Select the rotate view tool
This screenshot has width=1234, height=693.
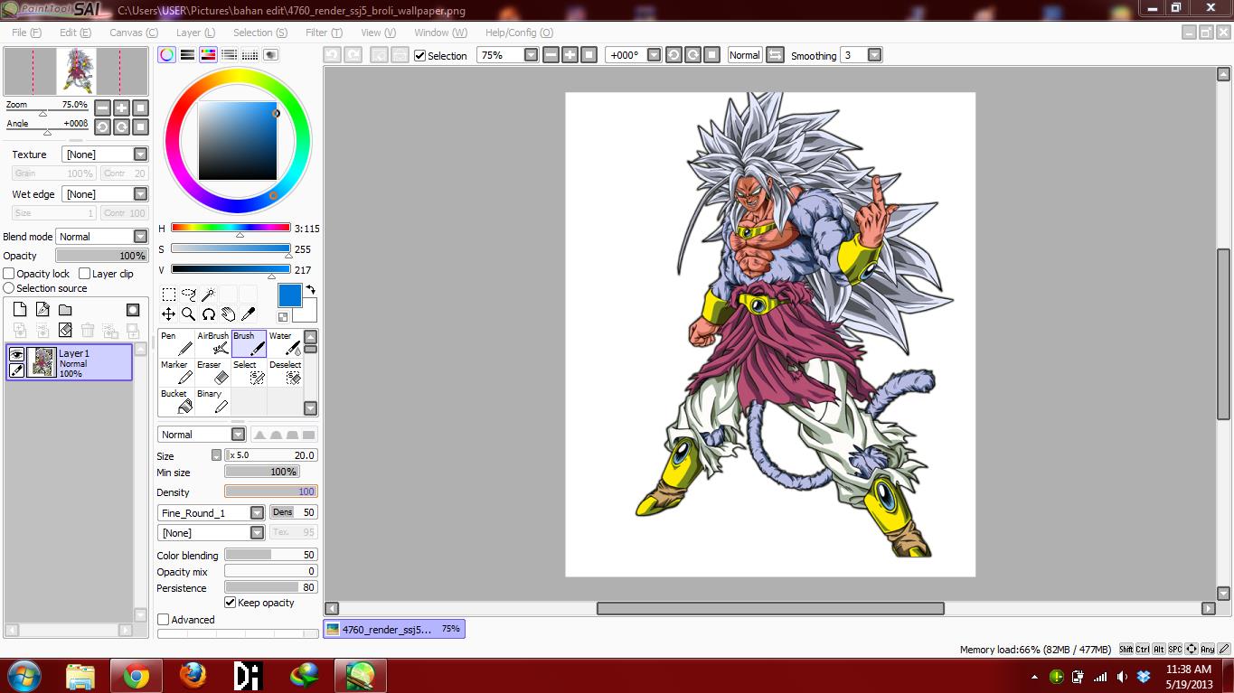209,314
